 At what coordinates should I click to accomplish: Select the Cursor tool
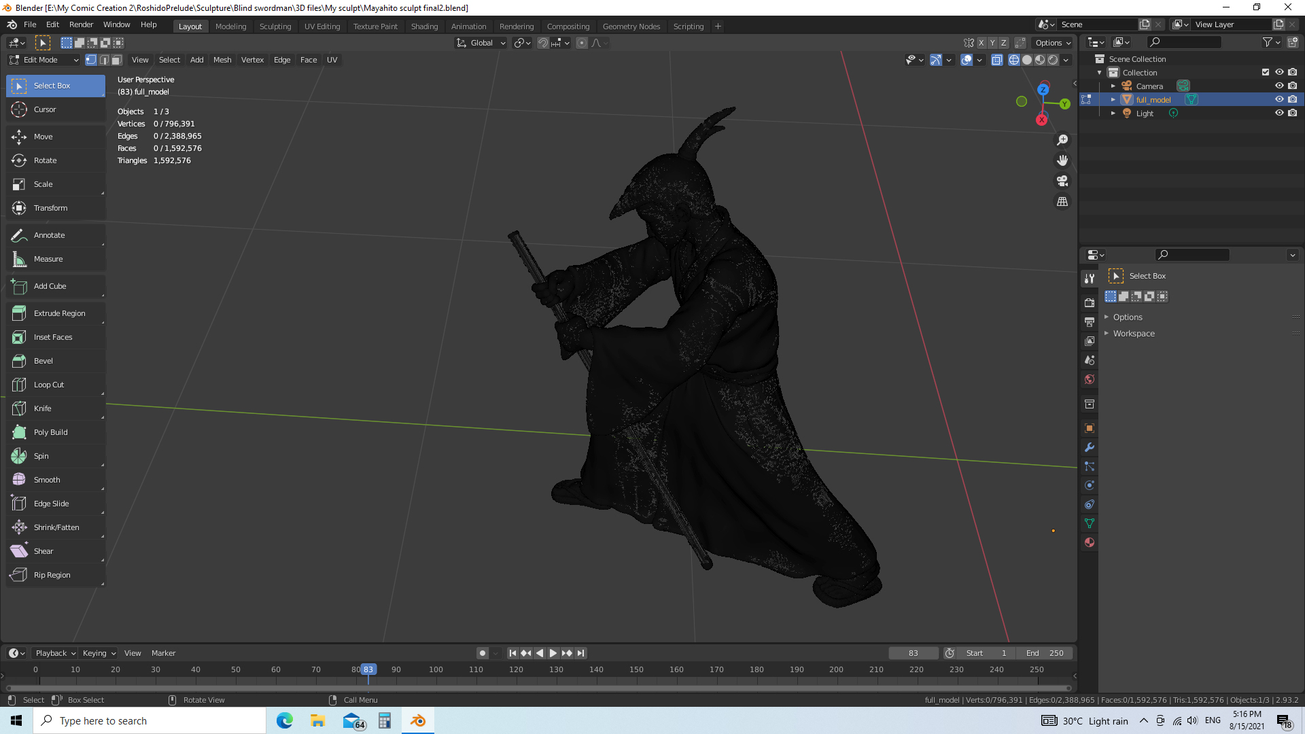click(56, 109)
